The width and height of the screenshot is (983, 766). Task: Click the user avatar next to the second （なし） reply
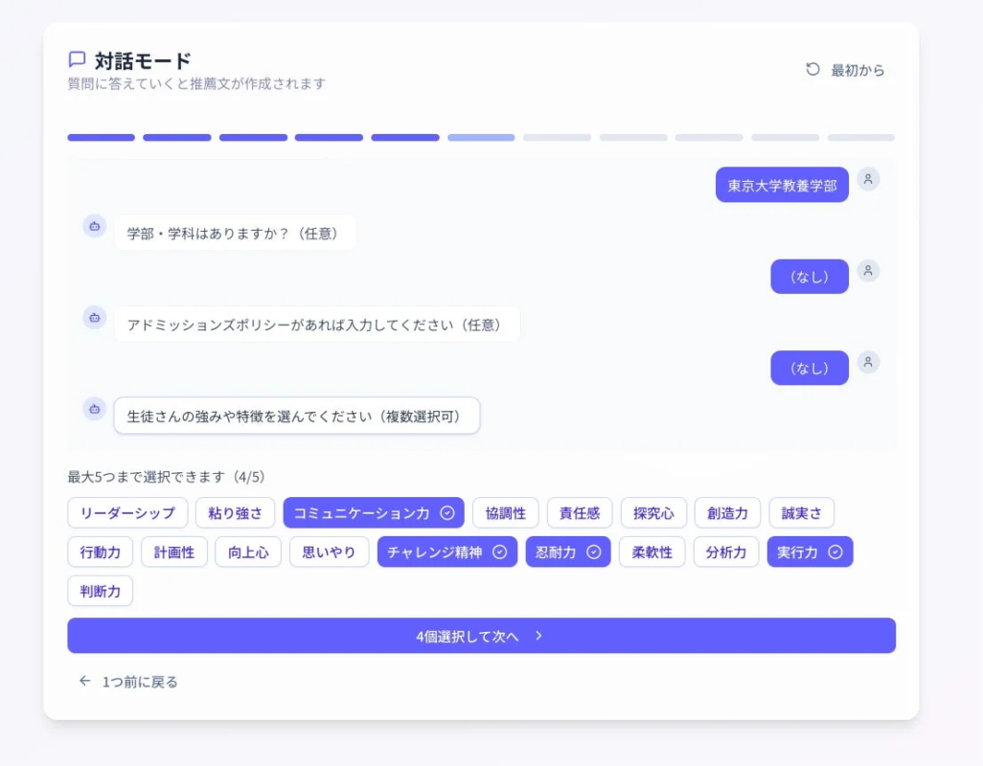point(869,364)
